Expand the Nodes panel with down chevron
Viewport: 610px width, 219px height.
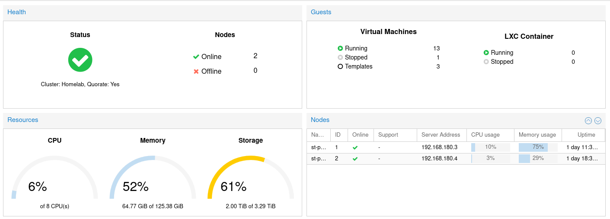pyautogui.click(x=598, y=121)
